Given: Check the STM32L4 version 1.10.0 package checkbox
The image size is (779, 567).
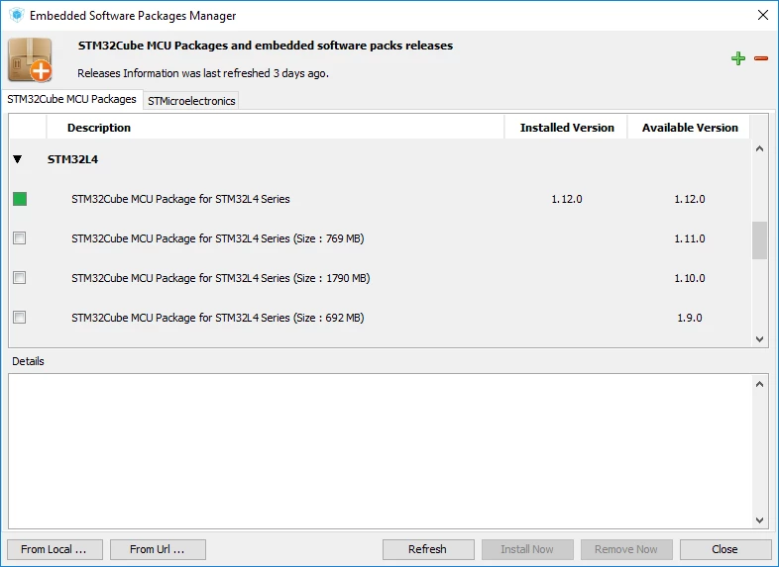Looking at the screenshot, I should click(20, 278).
